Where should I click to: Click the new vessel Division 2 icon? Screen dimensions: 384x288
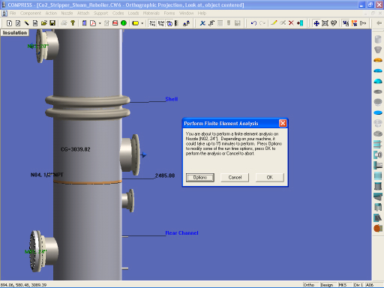pos(18,23)
